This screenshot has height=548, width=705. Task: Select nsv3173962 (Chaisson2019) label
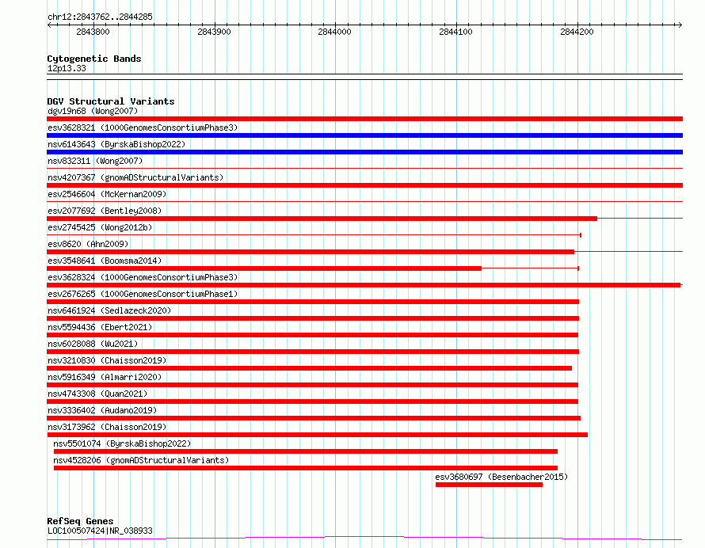[x=107, y=427]
